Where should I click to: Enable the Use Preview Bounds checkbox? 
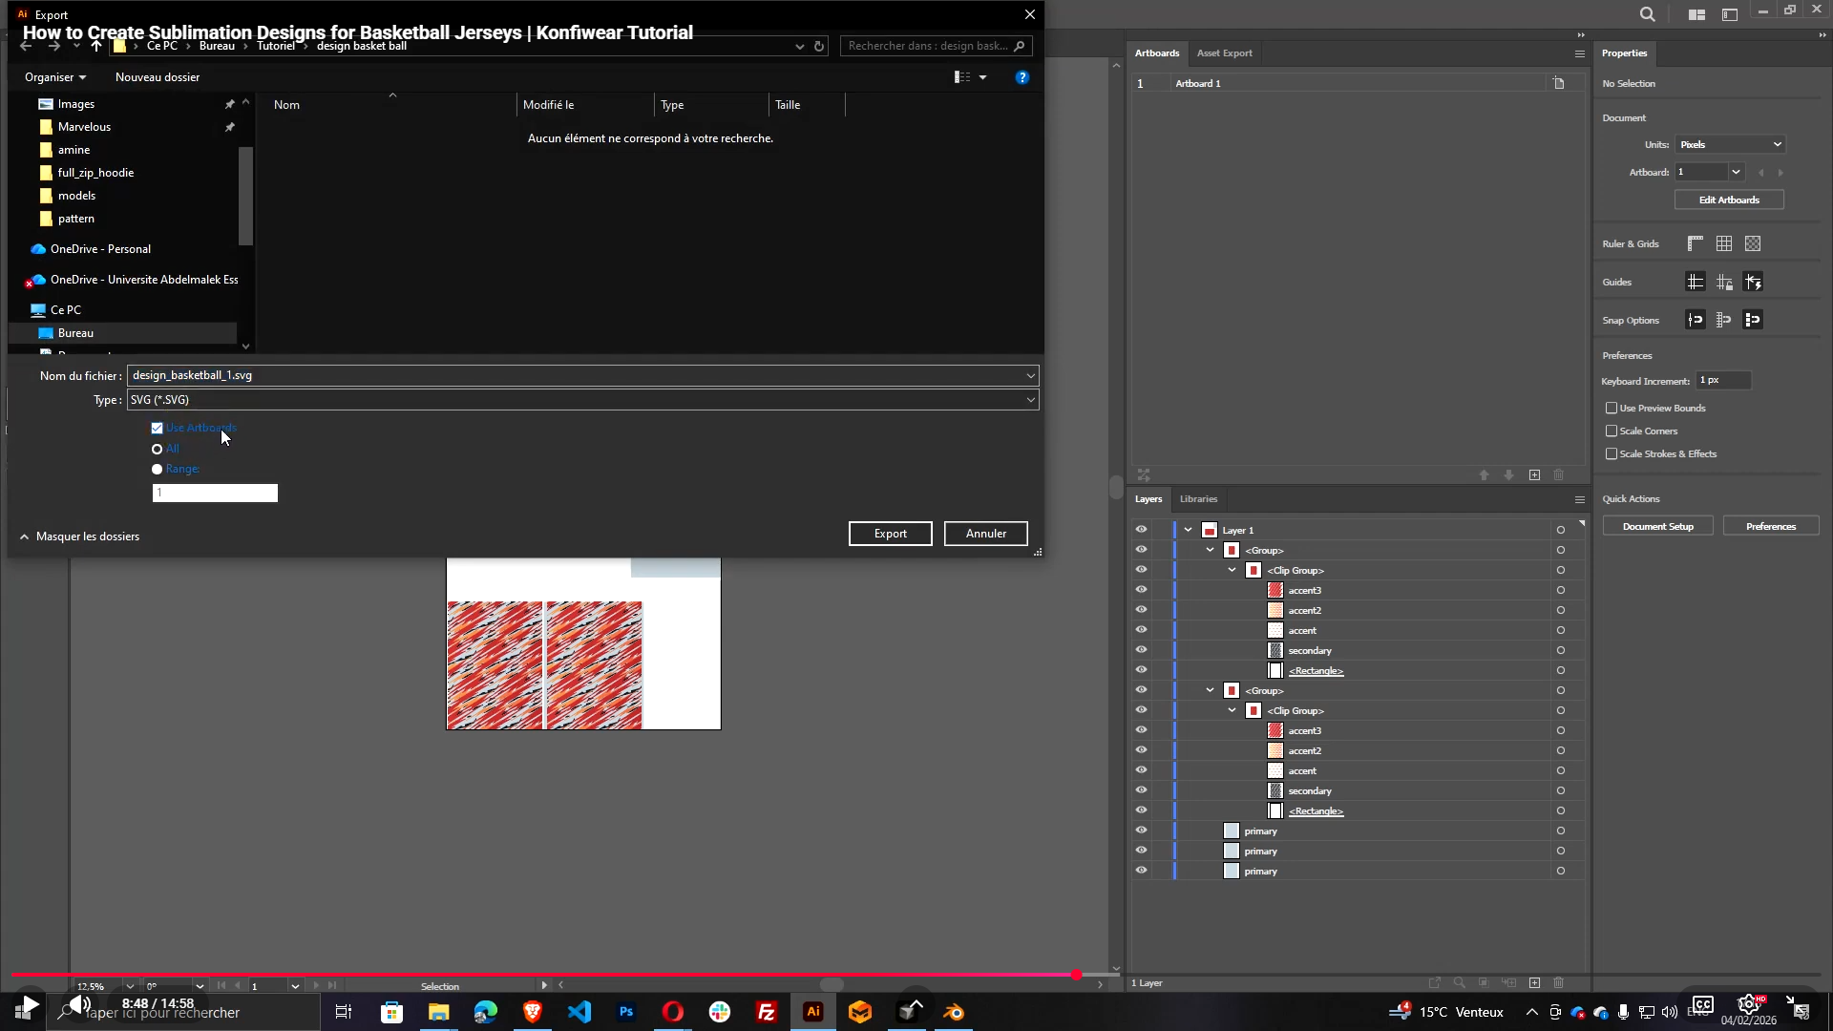(1612, 408)
